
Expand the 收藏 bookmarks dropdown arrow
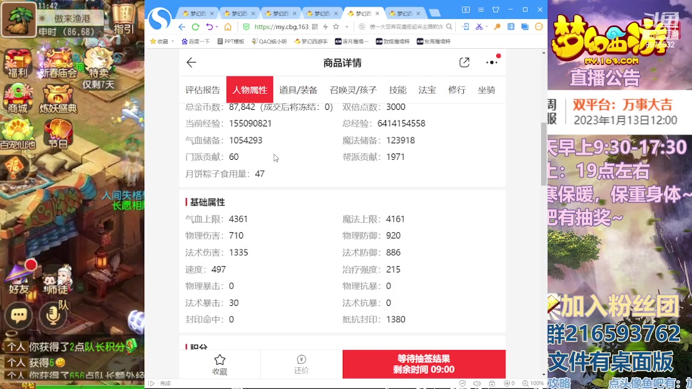click(173, 41)
